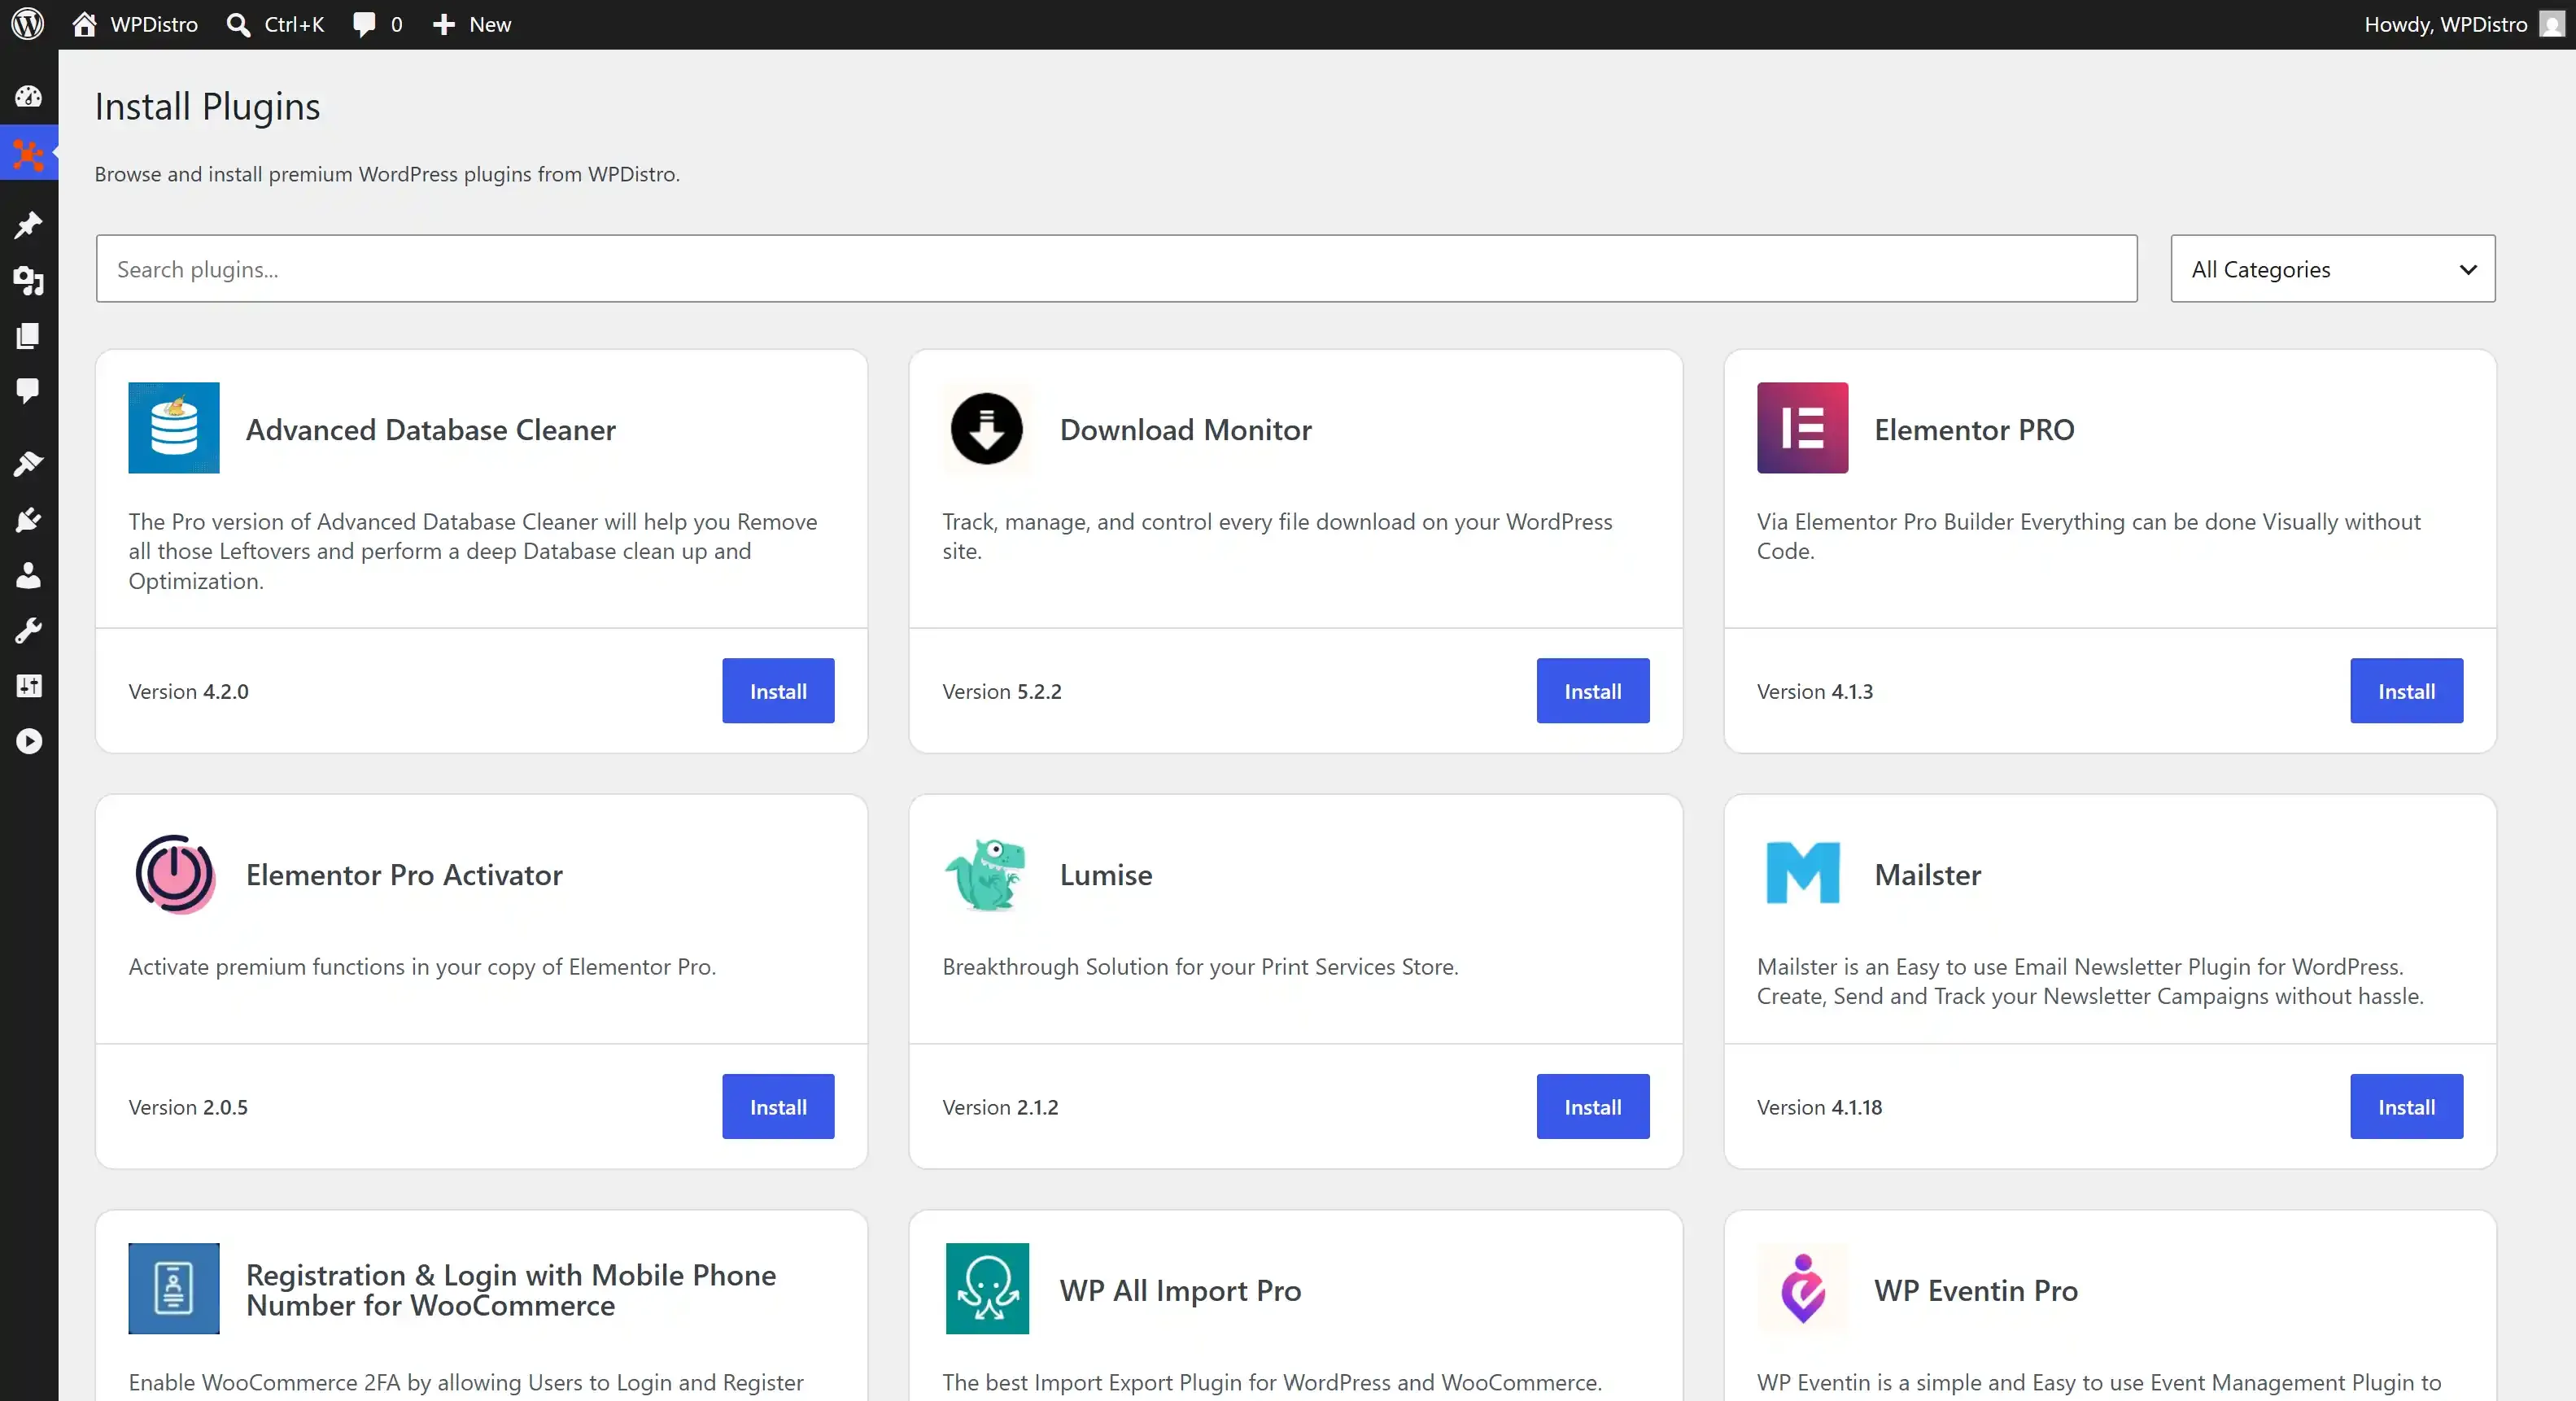Click the Mailster M logo
The width and height of the screenshot is (2576, 1401).
(1802, 874)
